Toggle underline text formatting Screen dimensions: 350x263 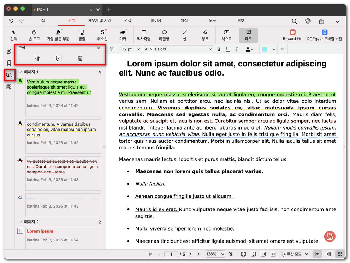coord(227,49)
